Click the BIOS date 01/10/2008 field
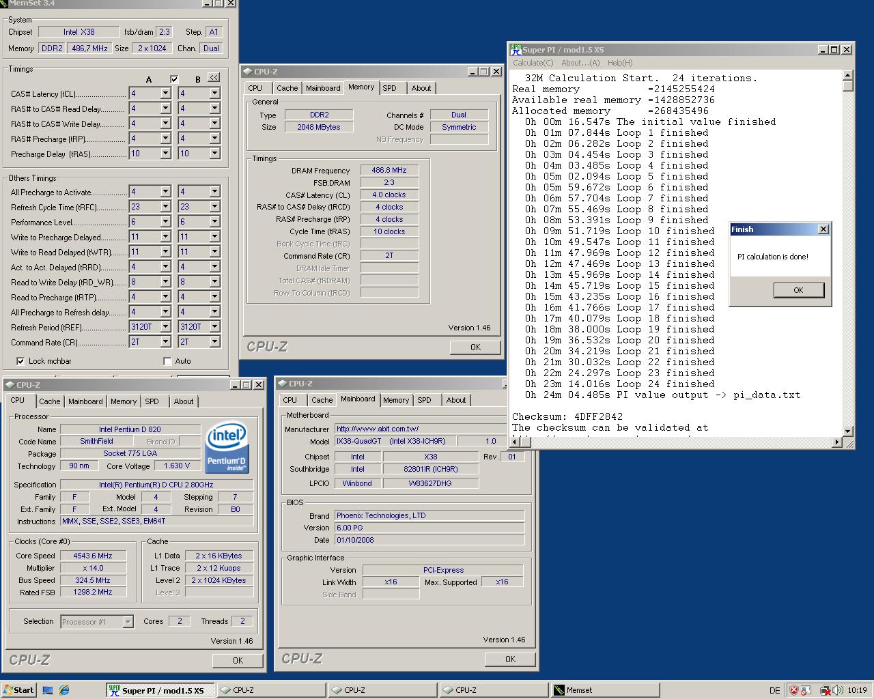 click(429, 540)
